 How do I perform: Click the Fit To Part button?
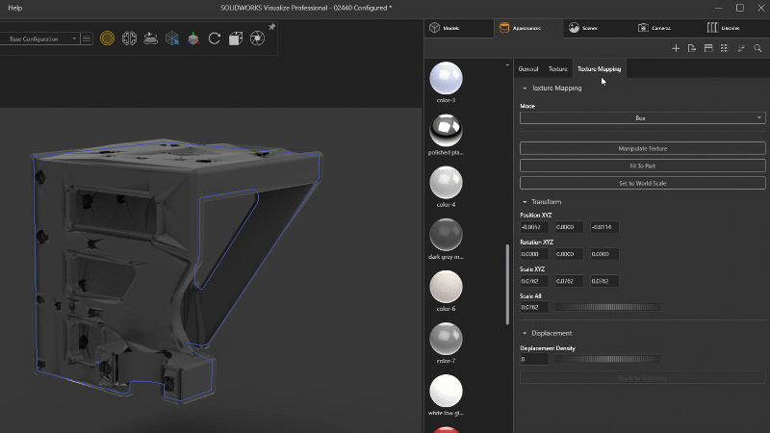point(642,166)
